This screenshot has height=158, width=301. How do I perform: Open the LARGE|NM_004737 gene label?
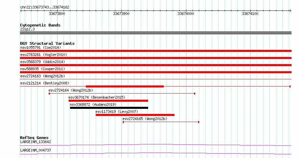point(36,150)
